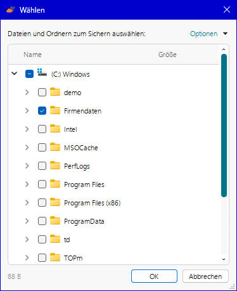The image size is (237, 291).
Task: Expand the demo folder
Action: click(27, 93)
